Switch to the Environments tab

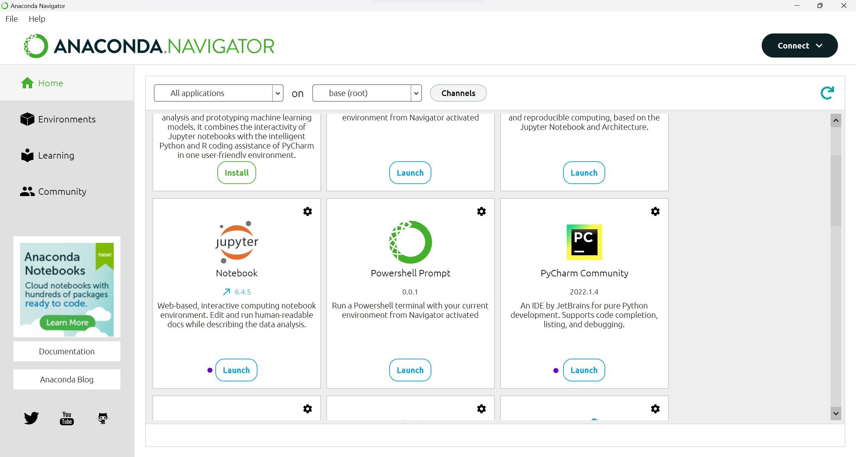point(67,119)
